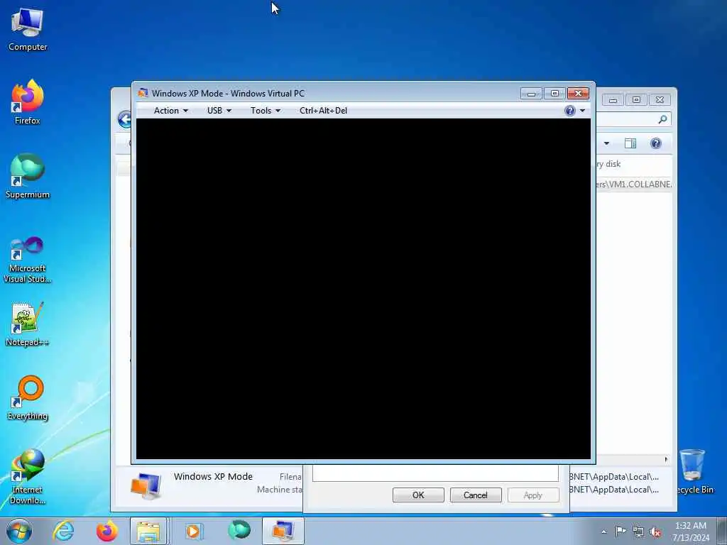The width and height of the screenshot is (727, 545).
Task: Open Windows Media Player from the taskbar
Action: pos(193,531)
